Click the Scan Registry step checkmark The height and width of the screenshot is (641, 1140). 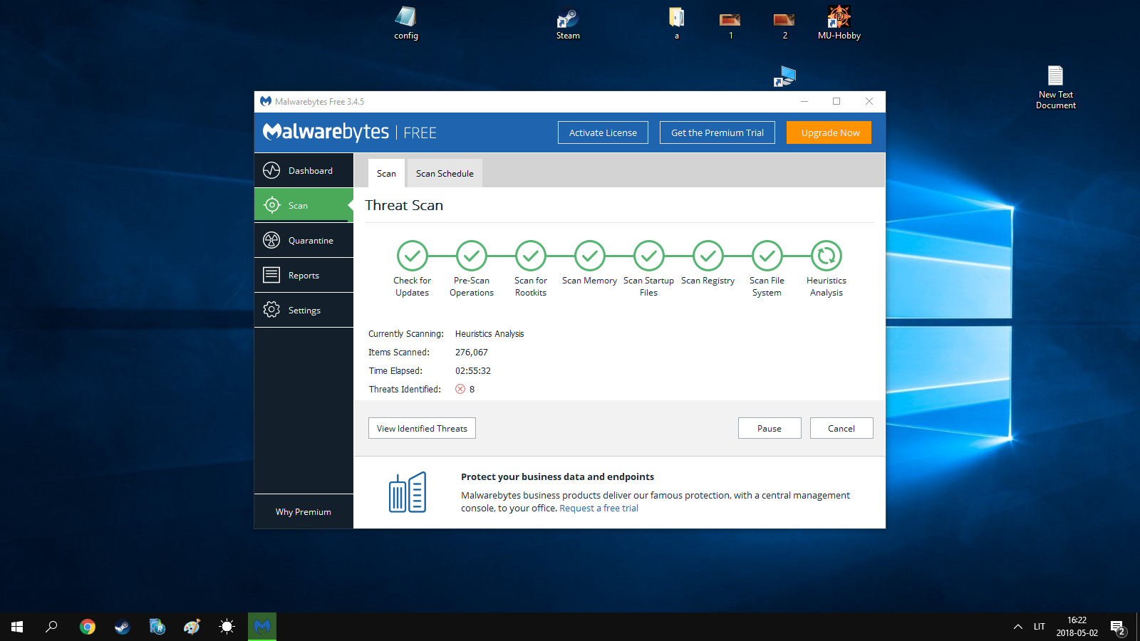(708, 256)
